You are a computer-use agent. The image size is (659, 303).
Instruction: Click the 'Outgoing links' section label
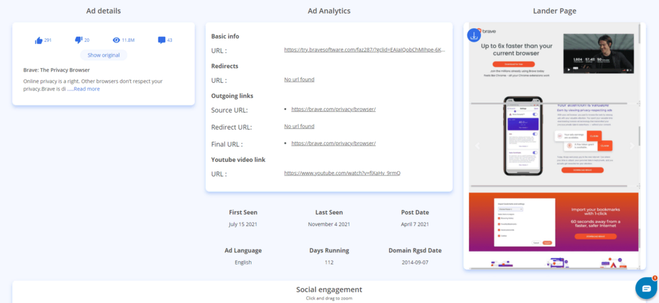tap(232, 96)
